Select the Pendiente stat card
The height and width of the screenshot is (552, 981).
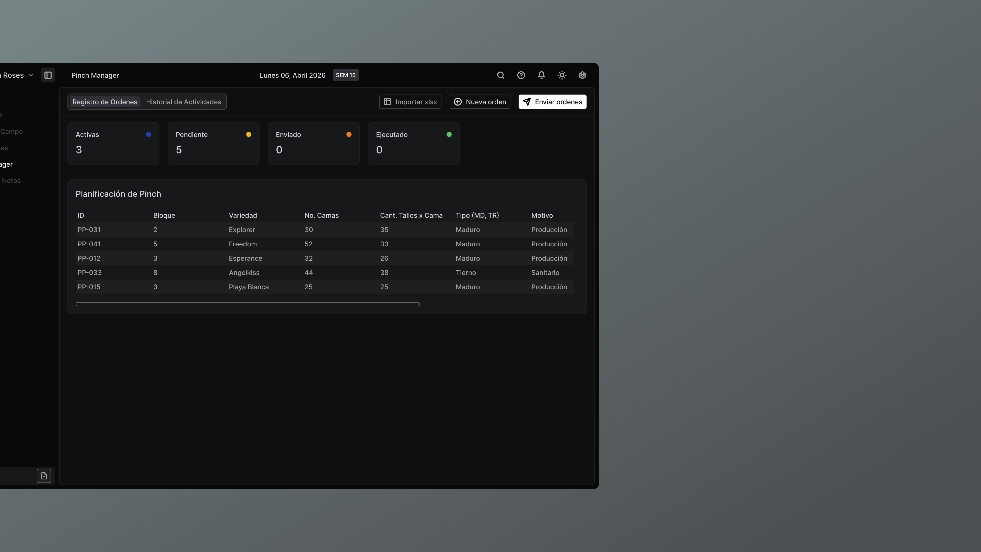[x=214, y=144]
